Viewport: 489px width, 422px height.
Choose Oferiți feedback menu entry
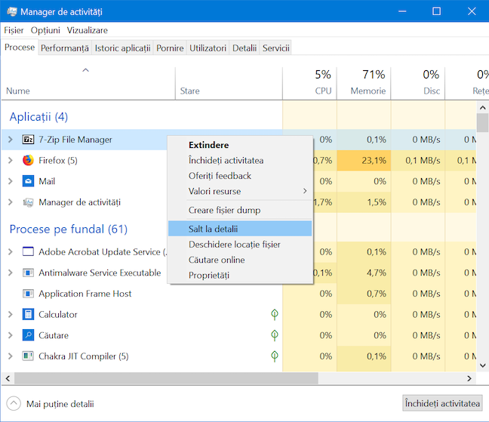[240, 176]
